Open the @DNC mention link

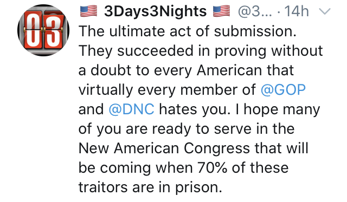[131, 109]
